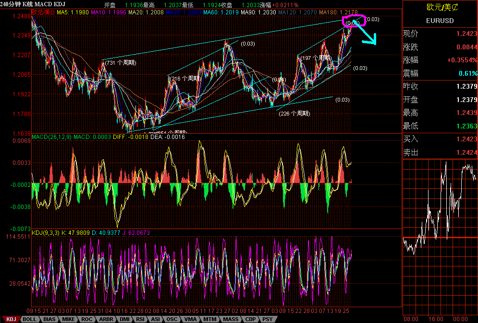Click the MA5: 1.1980 legend label

click(73, 12)
